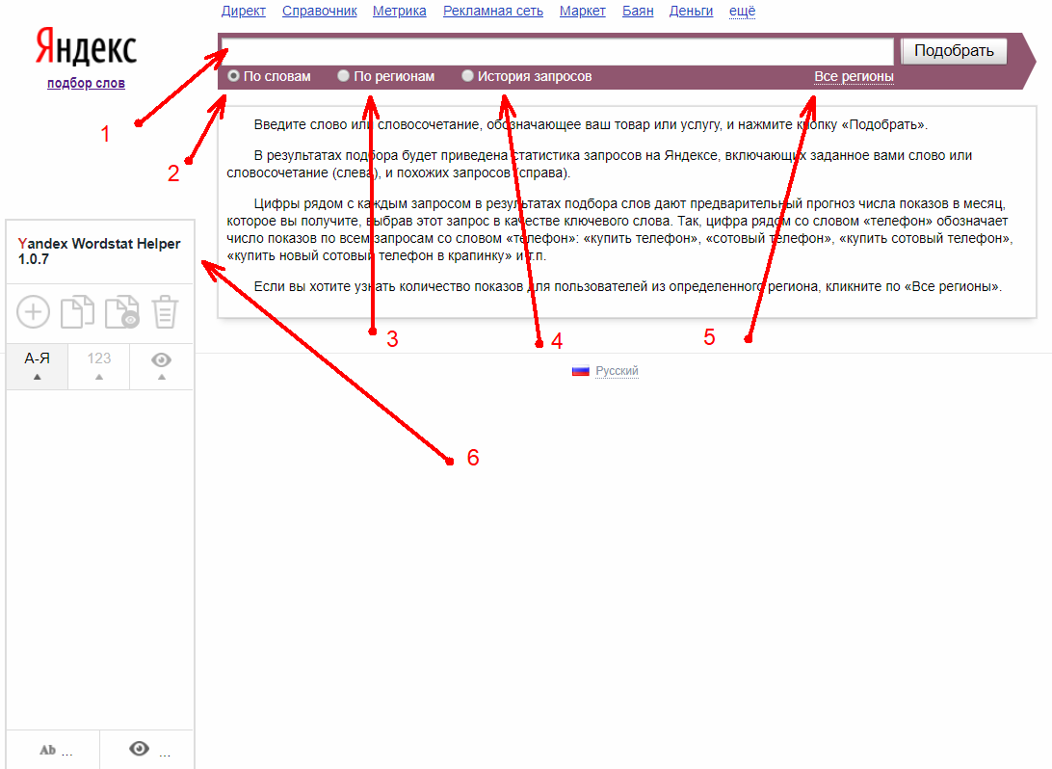Click the copy list icon in Wordstat Helper
The width and height of the screenshot is (1052, 769).
(77, 312)
